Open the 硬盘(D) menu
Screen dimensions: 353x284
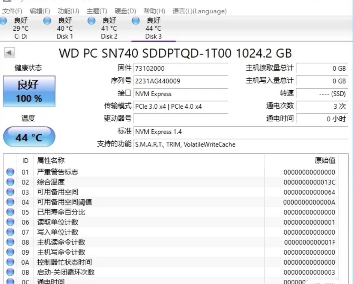tap(125, 11)
